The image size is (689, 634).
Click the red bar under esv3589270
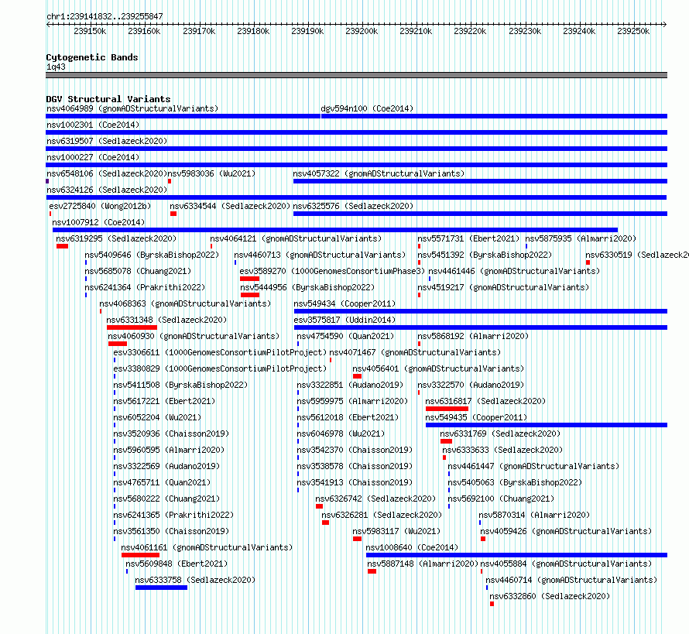pos(249,279)
